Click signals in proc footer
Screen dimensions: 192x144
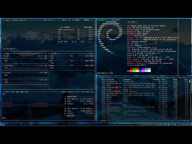click(138, 121)
